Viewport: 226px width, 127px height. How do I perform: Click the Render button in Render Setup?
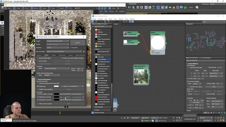[x=78, y=43]
